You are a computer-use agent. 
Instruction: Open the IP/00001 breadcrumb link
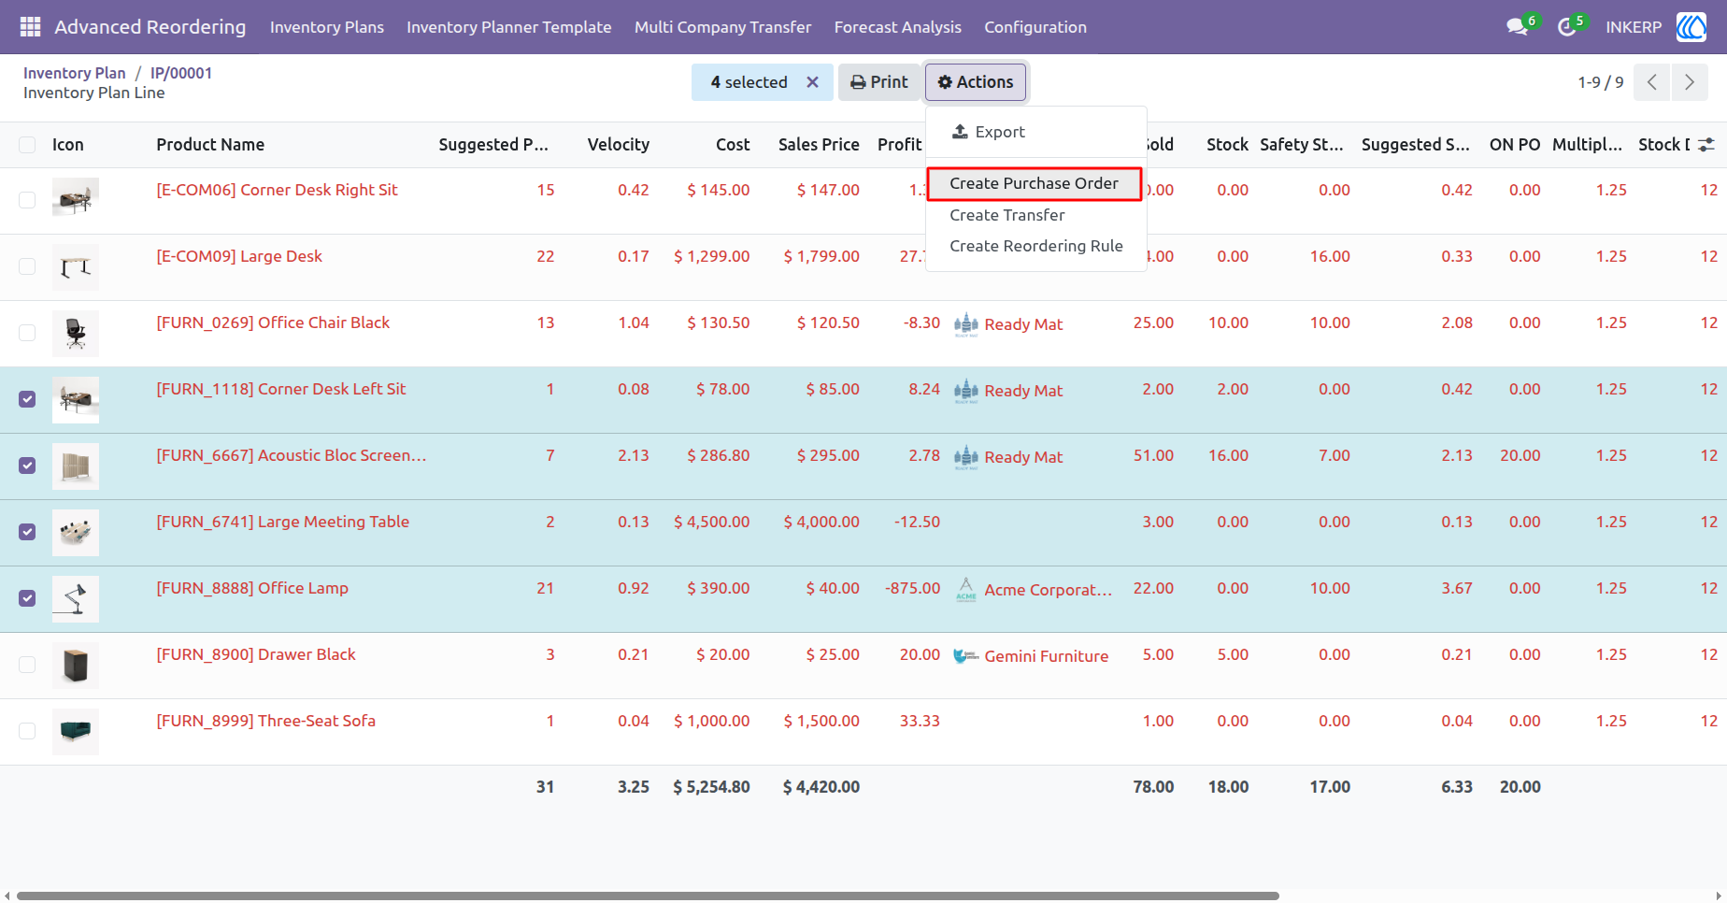click(181, 73)
